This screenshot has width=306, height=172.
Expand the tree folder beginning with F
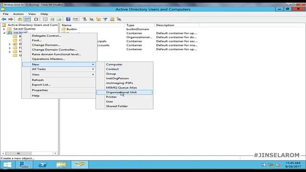tap(10, 48)
